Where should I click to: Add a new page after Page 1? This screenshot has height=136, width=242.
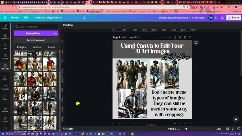tap(190, 37)
